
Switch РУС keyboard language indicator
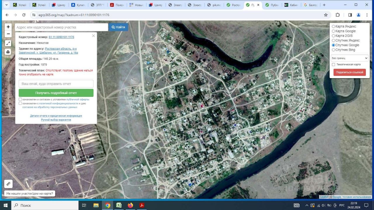click(x=342, y=205)
